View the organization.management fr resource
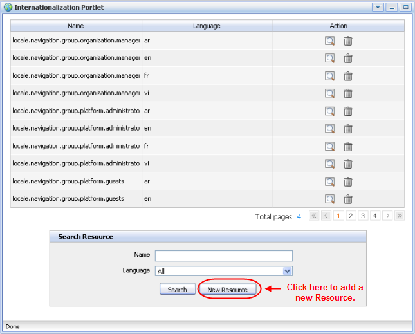 [329, 76]
